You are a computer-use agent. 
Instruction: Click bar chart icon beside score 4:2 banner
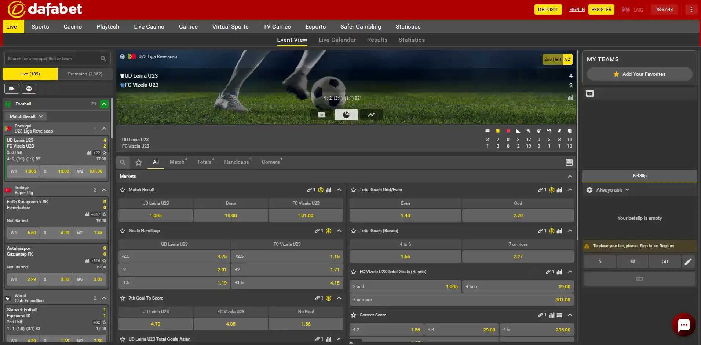pos(570,97)
